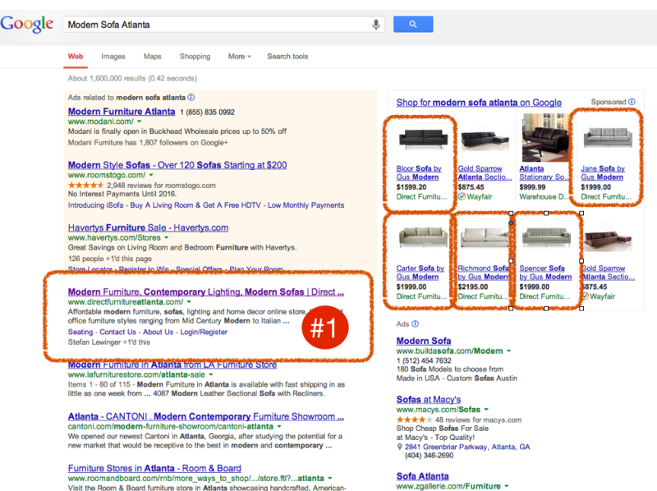Select the Web tab
Screen dimensions: 657x491
click(76, 57)
